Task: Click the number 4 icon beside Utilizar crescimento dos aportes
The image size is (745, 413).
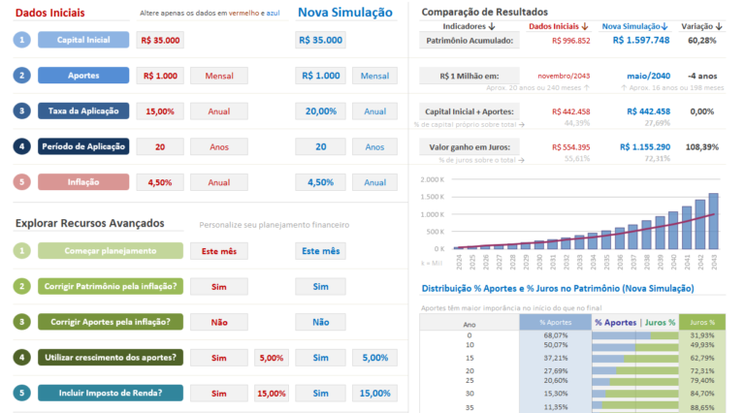Action: coord(22,357)
